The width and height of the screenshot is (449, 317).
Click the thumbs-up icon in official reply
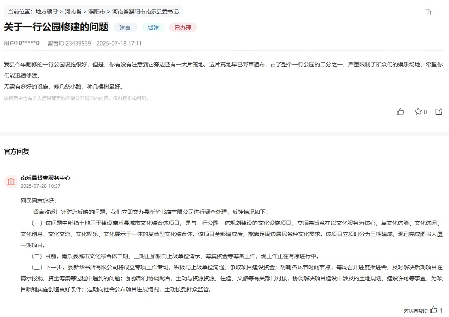(x=434, y=310)
